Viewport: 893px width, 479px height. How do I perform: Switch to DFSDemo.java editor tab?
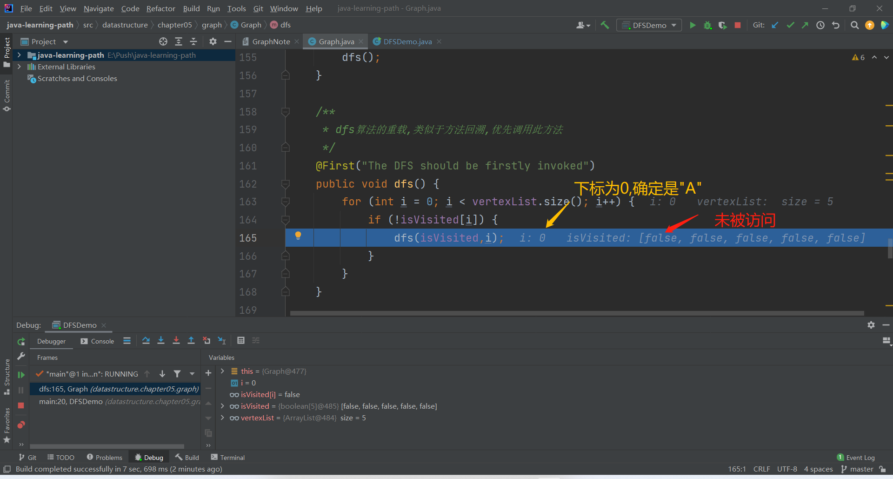[407, 41]
